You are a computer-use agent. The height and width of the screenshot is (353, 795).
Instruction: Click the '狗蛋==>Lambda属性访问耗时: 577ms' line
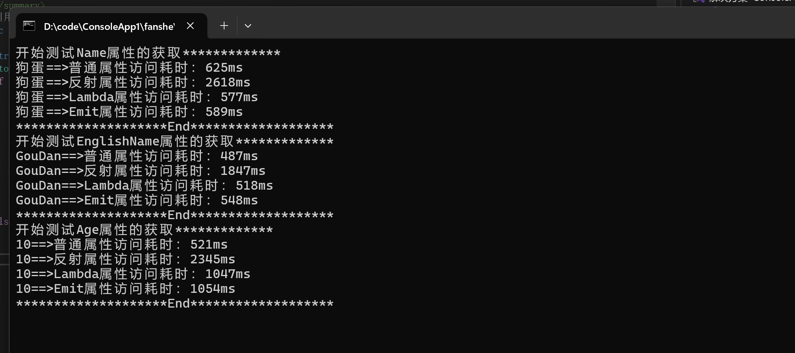coord(137,97)
